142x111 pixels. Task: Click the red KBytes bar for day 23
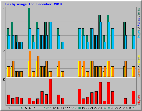click(100, 93)
